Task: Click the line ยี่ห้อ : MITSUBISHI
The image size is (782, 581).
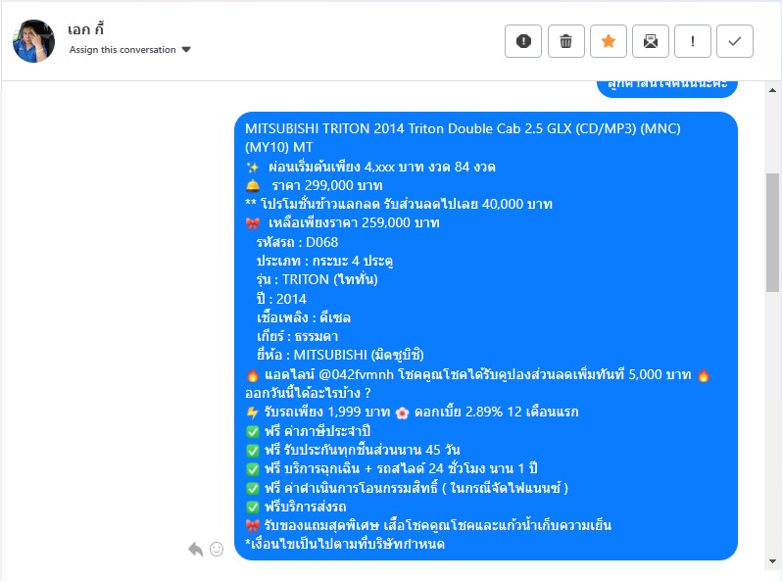Action: tap(340, 355)
